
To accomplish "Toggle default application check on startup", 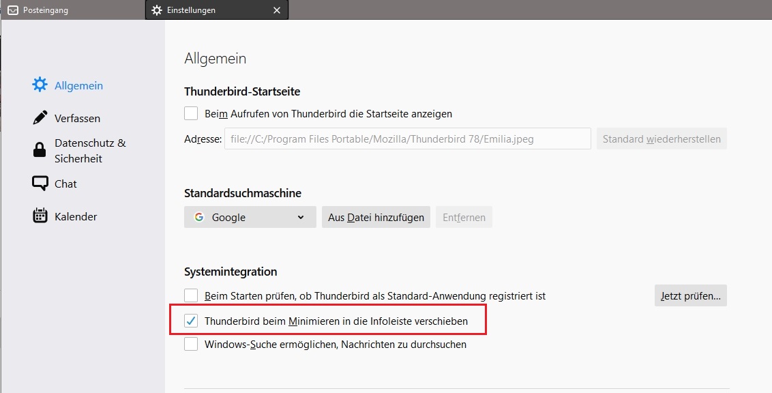I will [x=192, y=296].
